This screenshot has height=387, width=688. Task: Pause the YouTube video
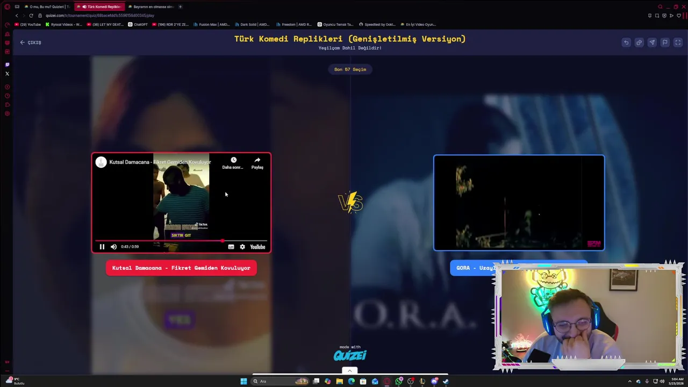(x=102, y=247)
